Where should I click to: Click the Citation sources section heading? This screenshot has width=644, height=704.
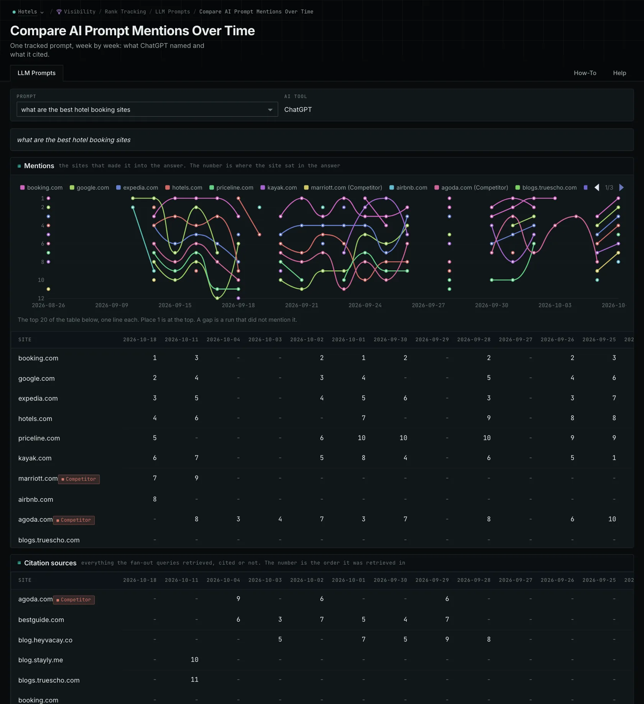point(50,563)
